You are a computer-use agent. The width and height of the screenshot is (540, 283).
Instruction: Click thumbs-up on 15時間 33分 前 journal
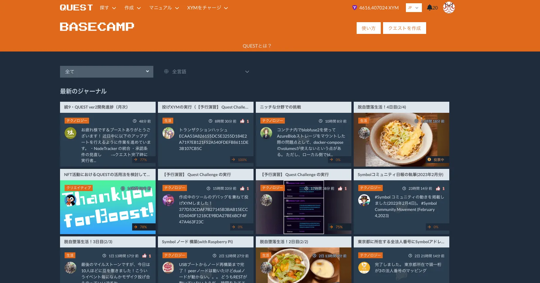pos(242,188)
